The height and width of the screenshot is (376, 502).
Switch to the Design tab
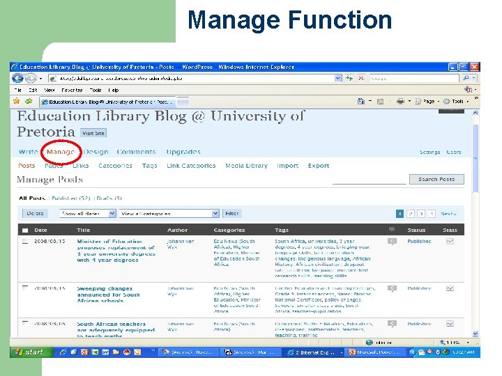click(96, 152)
